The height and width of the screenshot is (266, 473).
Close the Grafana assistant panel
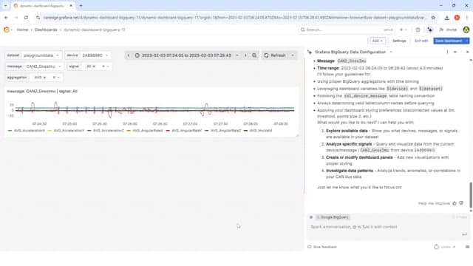click(467, 52)
